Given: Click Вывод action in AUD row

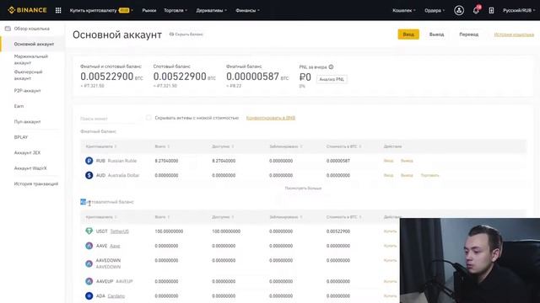Looking at the screenshot, I should coord(407,175).
